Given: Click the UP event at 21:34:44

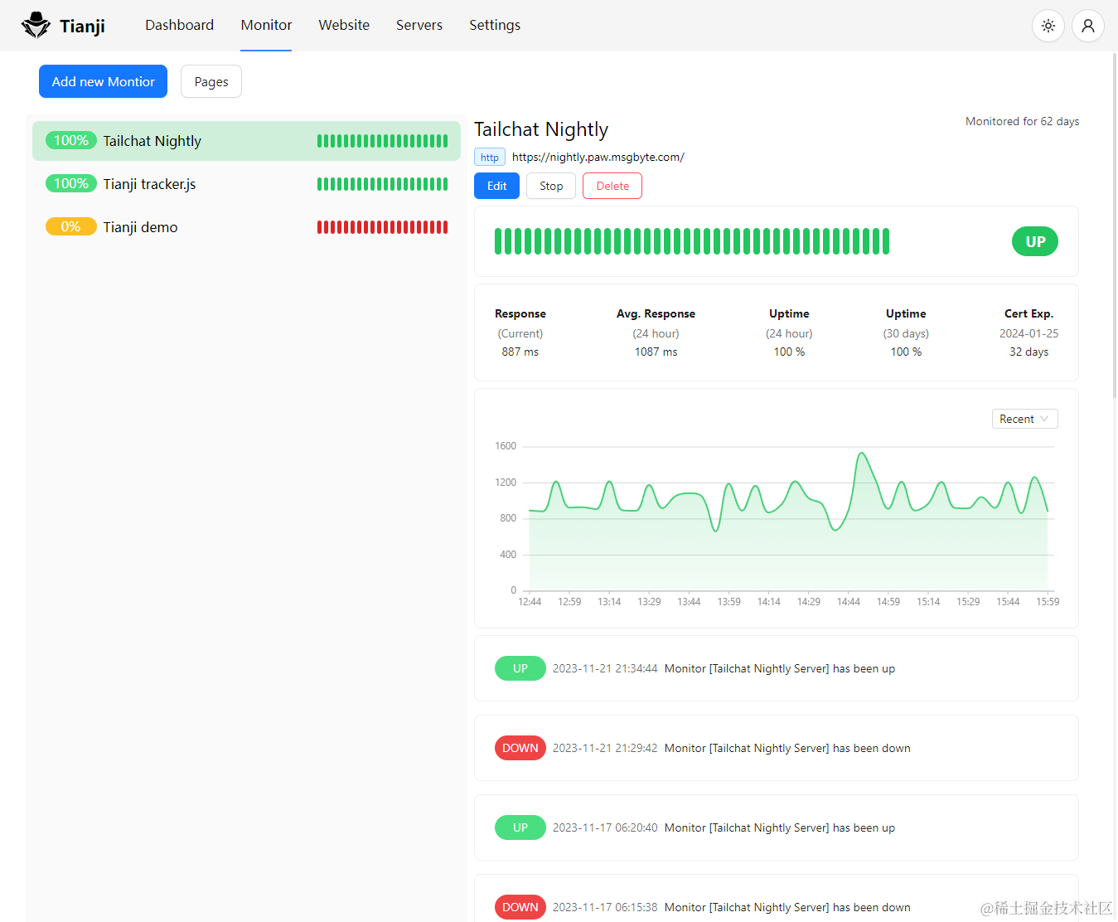Looking at the screenshot, I should click(777, 668).
